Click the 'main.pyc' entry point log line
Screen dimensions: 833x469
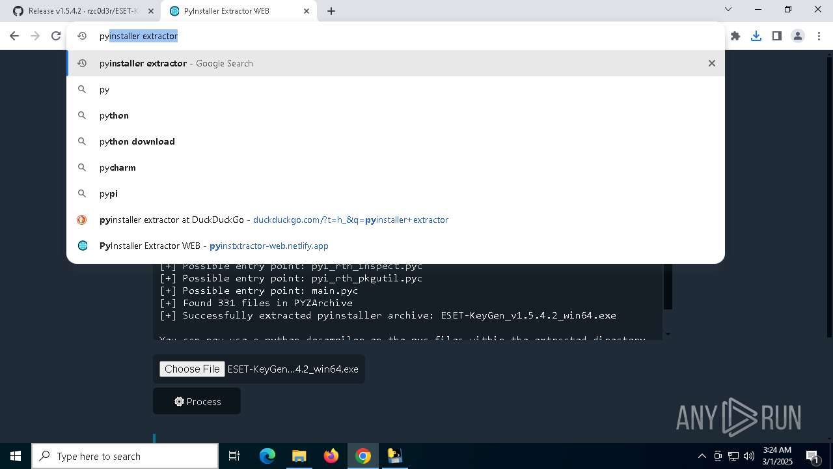click(259, 291)
